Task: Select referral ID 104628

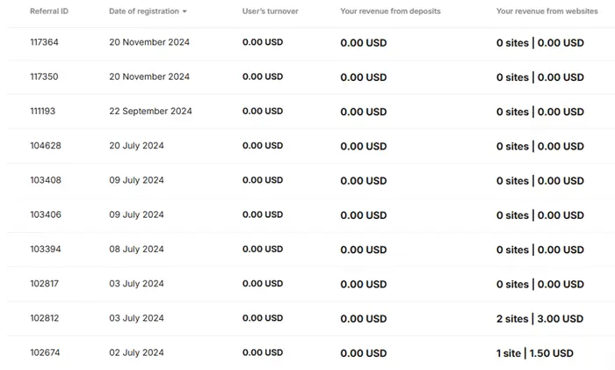Action: coord(46,146)
